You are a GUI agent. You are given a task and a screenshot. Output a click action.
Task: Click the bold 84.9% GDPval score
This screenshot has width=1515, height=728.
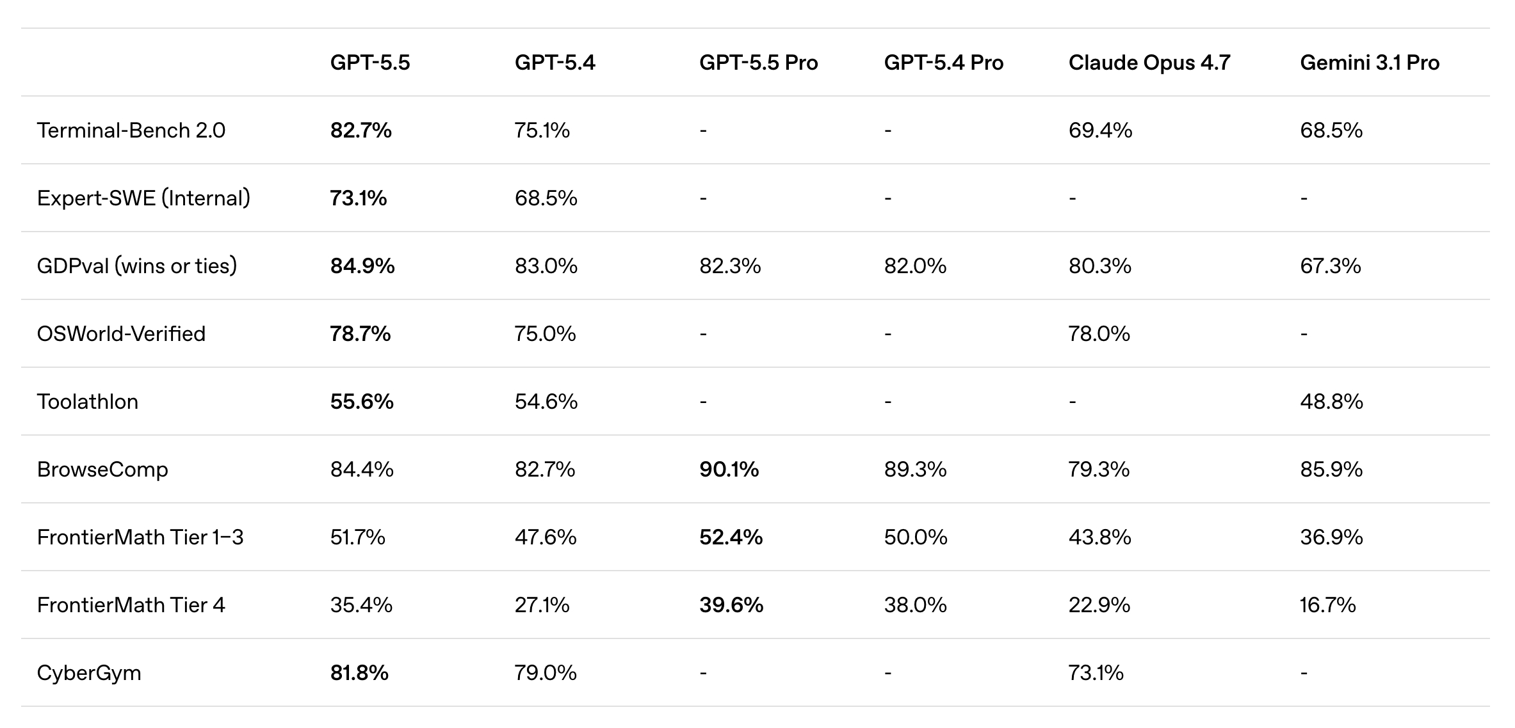pyautogui.click(x=362, y=266)
